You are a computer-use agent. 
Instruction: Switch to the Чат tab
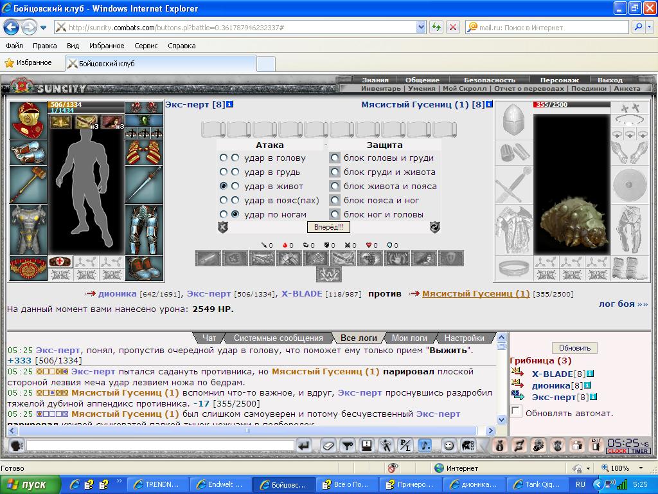(209, 338)
